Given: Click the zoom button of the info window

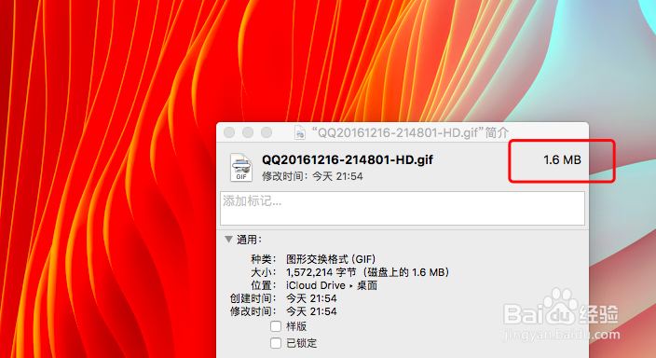Looking at the screenshot, I should [266, 132].
